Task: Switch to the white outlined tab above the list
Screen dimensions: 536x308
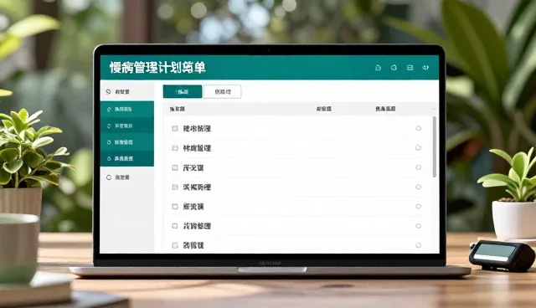Action: [x=223, y=91]
